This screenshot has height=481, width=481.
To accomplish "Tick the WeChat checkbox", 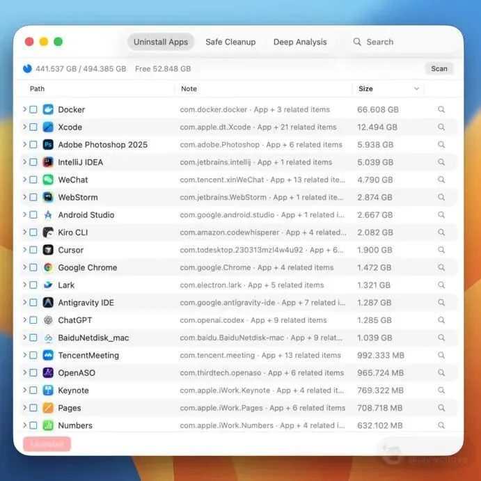I will click(33, 180).
